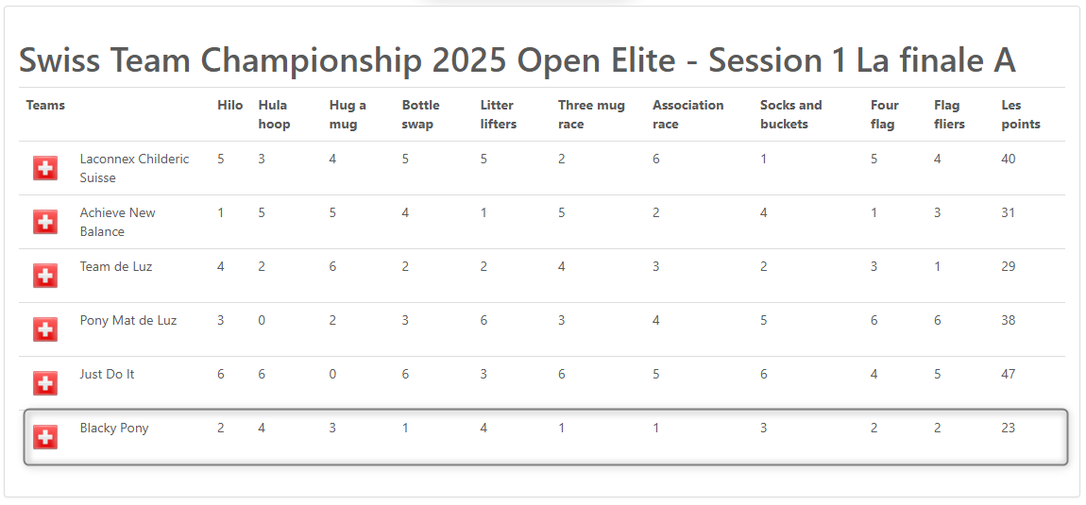Select the Team de Luz name

115,267
